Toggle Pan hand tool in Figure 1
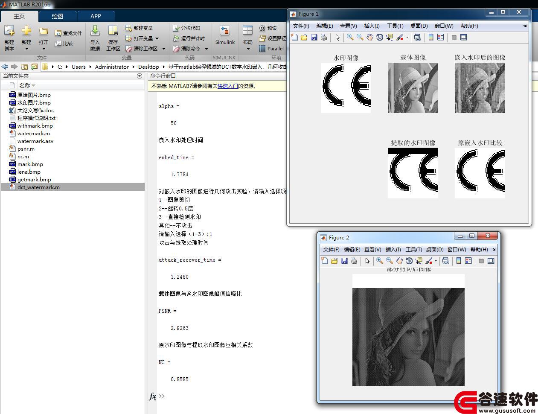The height and width of the screenshot is (414, 538). [370, 38]
